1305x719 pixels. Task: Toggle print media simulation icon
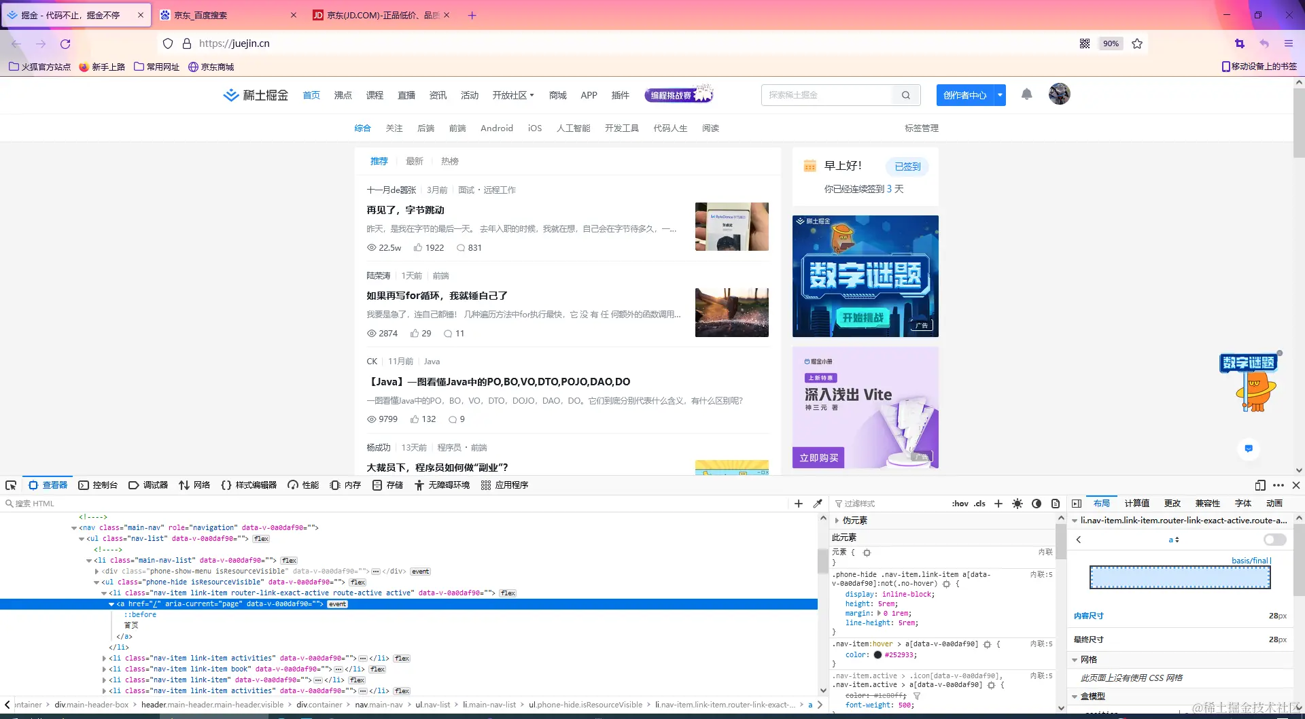[1056, 504]
